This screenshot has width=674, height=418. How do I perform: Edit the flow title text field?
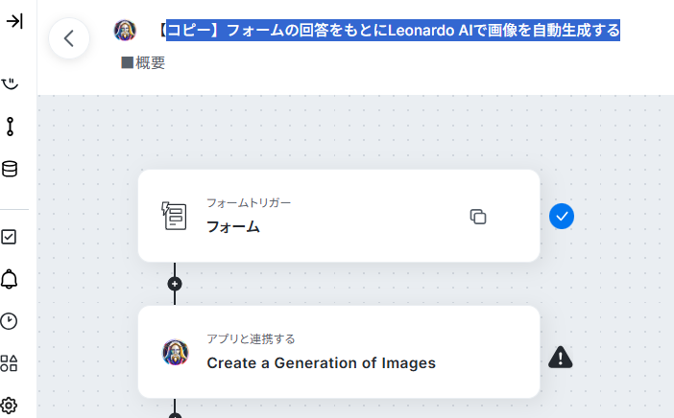pyautogui.click(x=389, y=31)
